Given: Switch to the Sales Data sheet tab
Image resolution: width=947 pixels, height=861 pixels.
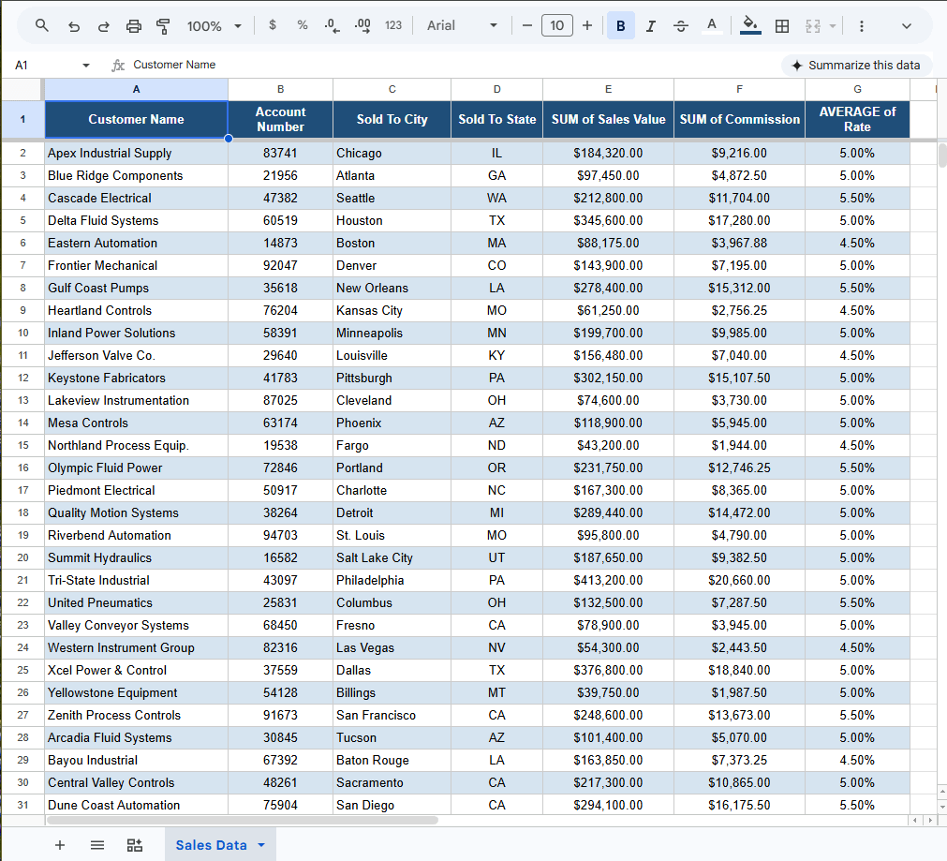Looking at the screenshot, I should click(220, 845).
